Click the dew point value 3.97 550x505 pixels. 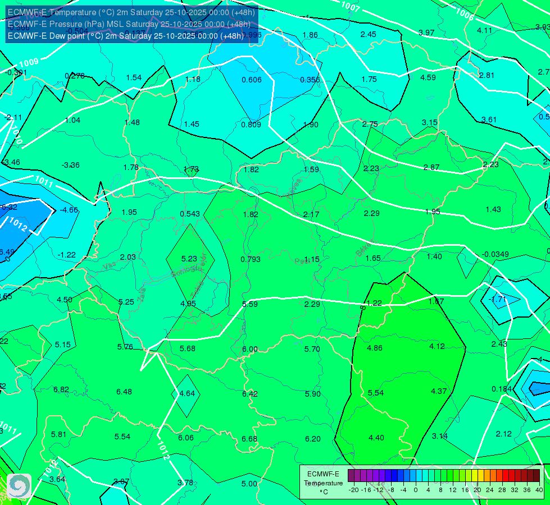(426, 33)
